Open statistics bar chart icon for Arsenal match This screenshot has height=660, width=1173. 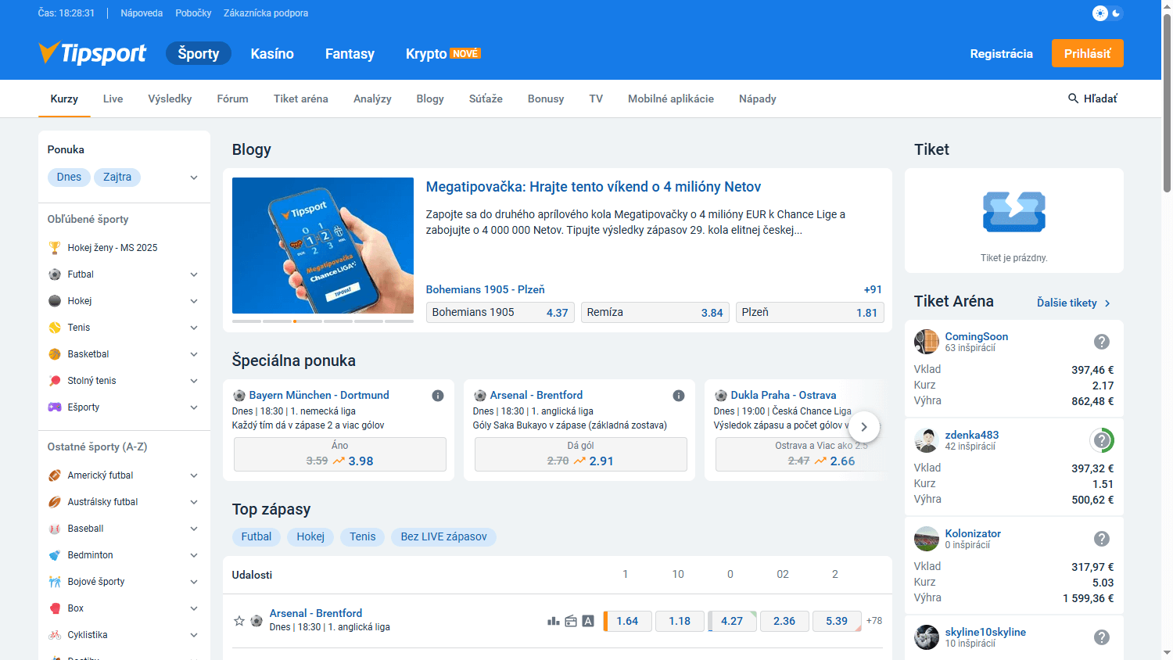[x=553, y=621]
